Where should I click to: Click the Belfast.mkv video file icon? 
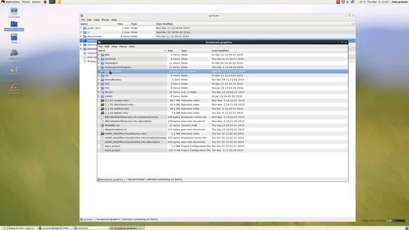tap(102, 113)
